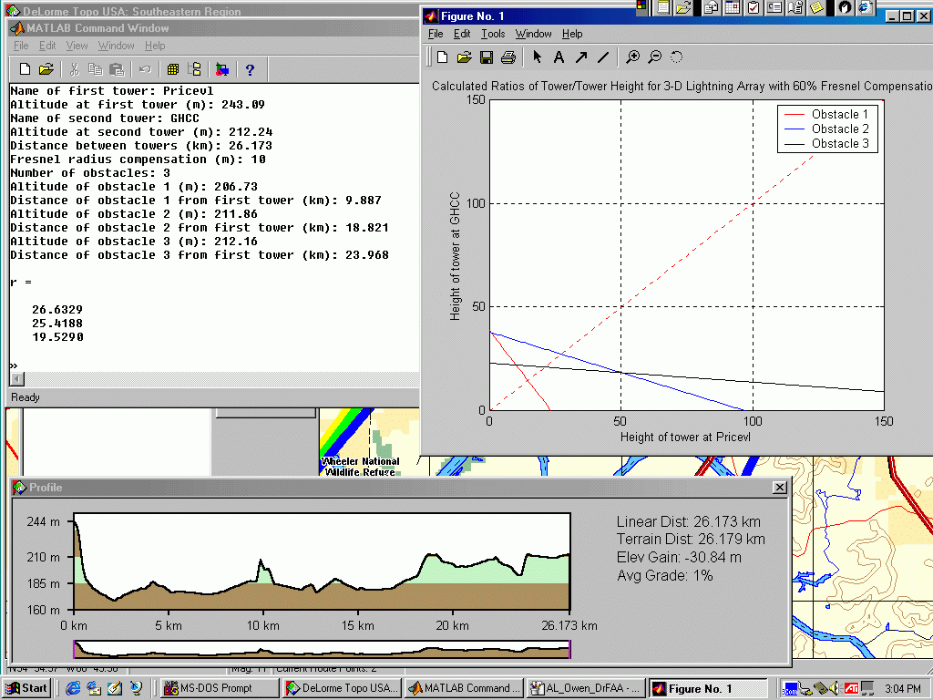Viewport: 933px width, 700px height.
Task: Click Open Office Document icon on shortcut bar
Action: tap(683, 7)
